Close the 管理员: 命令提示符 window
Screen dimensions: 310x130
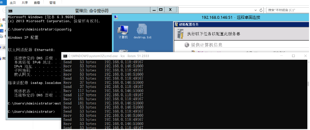171,10
